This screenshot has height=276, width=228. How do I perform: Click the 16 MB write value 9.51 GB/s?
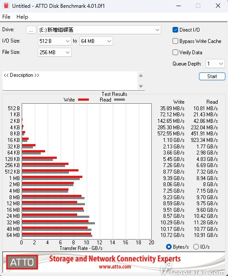174,210
